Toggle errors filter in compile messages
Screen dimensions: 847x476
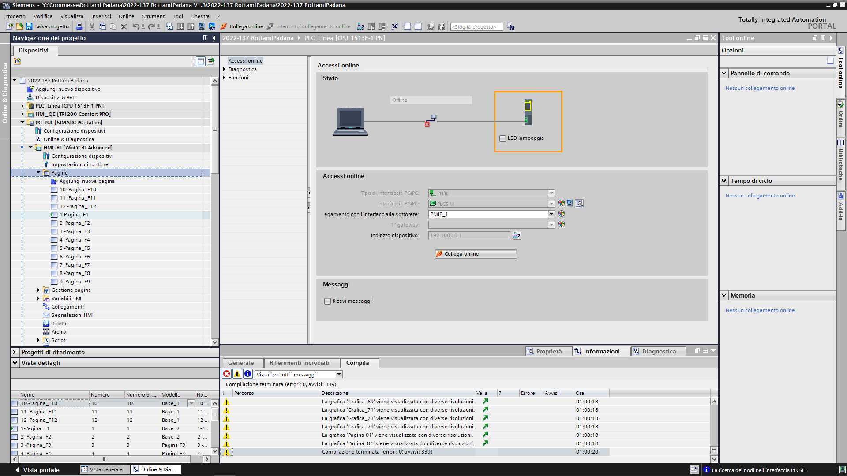click(x=226, y=374)
